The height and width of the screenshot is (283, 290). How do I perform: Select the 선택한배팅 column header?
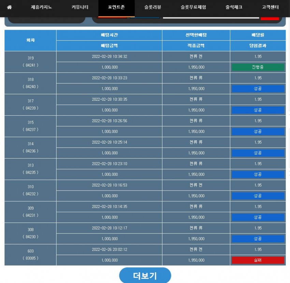pyautogui.click(x=196, y=35)
